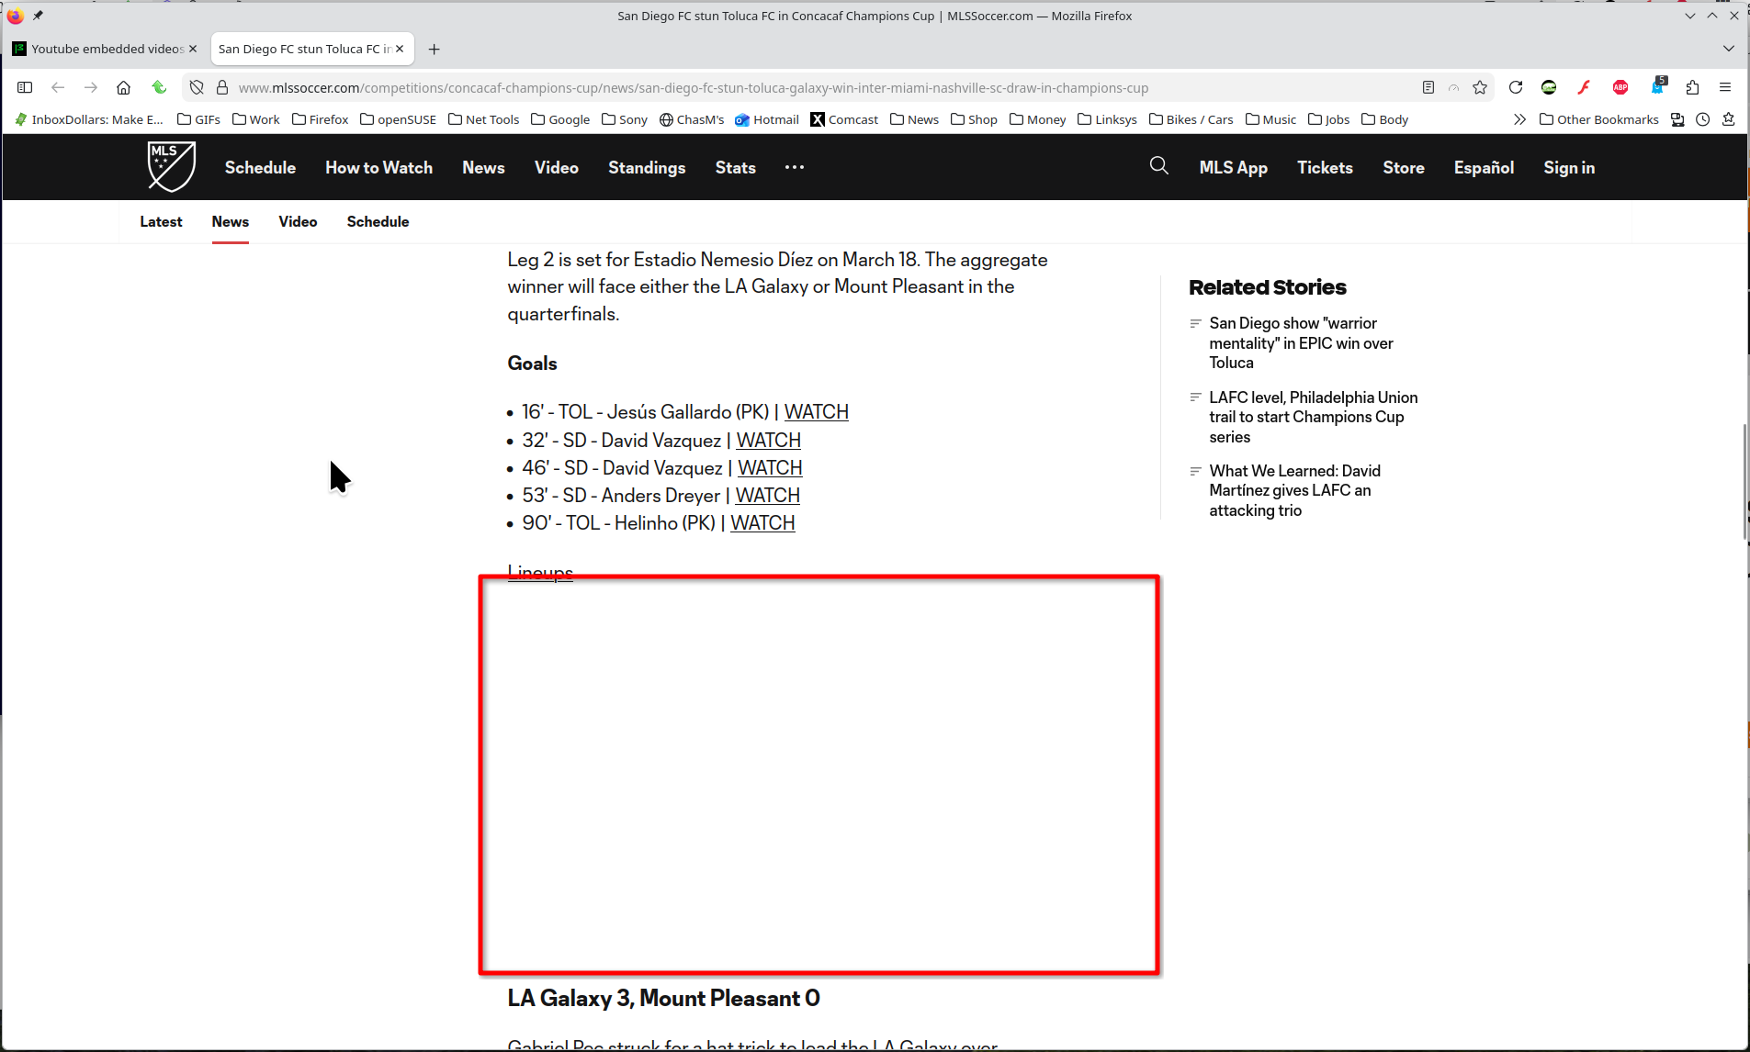1750x1052 pixels.
Task: Click the MLS shield logo
Action: point(172,166)
